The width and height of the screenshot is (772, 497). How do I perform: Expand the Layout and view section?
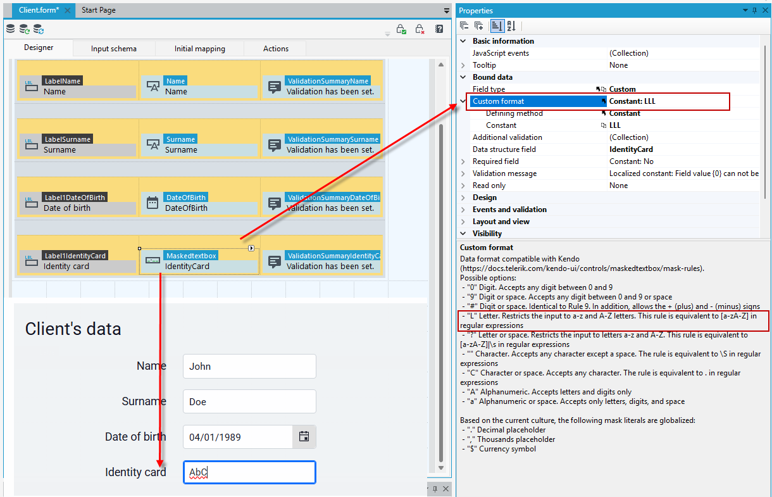(x=464, y=222)
